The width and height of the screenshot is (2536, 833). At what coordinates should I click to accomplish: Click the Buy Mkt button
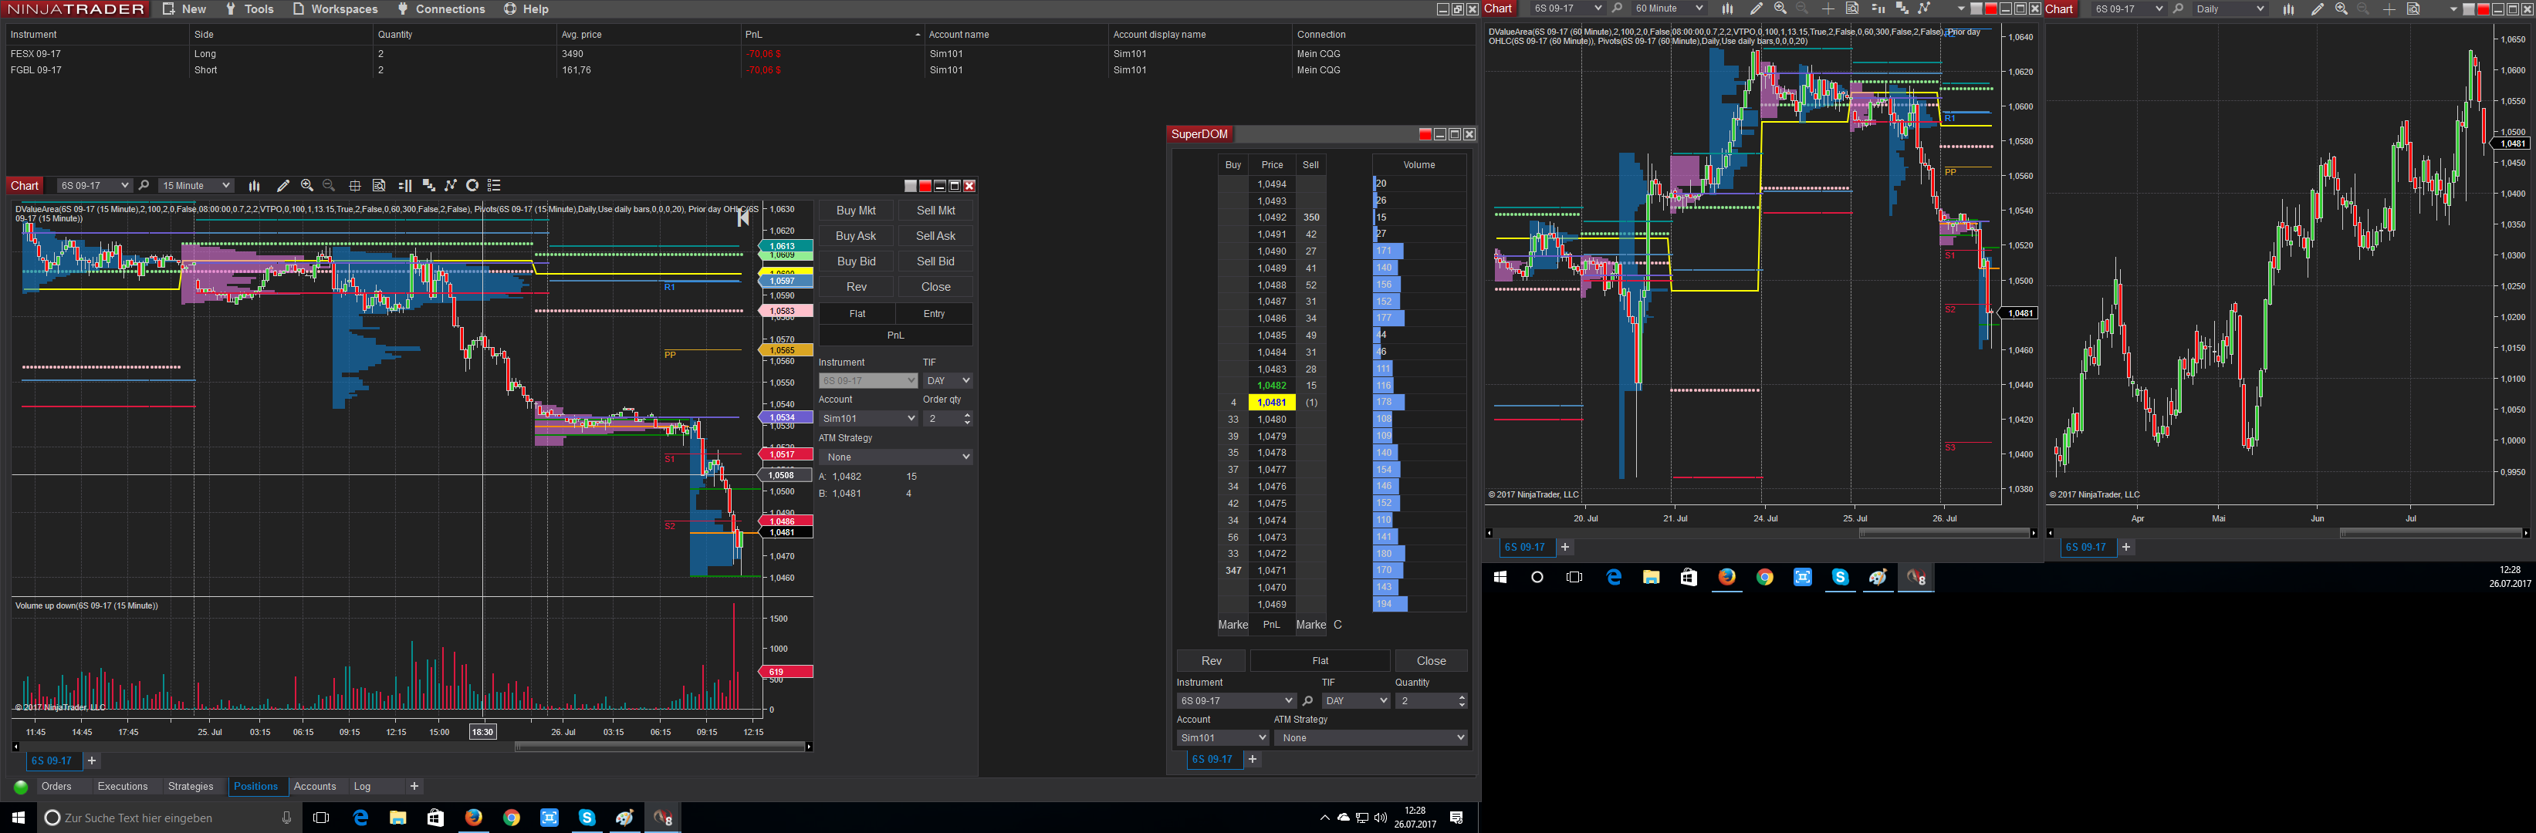coord(856,211)
